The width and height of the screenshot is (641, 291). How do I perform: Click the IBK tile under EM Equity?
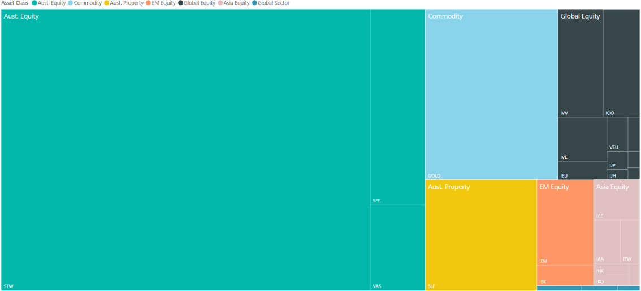565,275
